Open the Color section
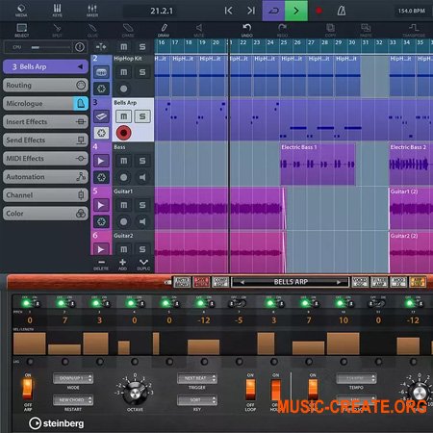 45,214
